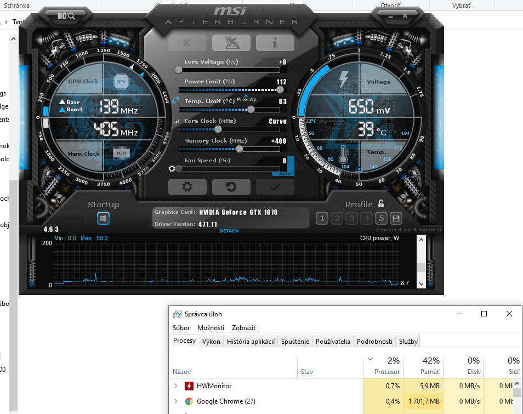Expand the HWMonitor process row

[x=176, y=386]
